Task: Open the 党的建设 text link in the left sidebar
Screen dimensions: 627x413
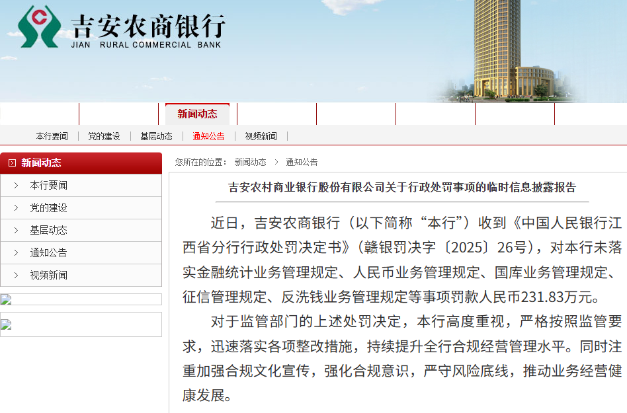Action: (48, 208)
